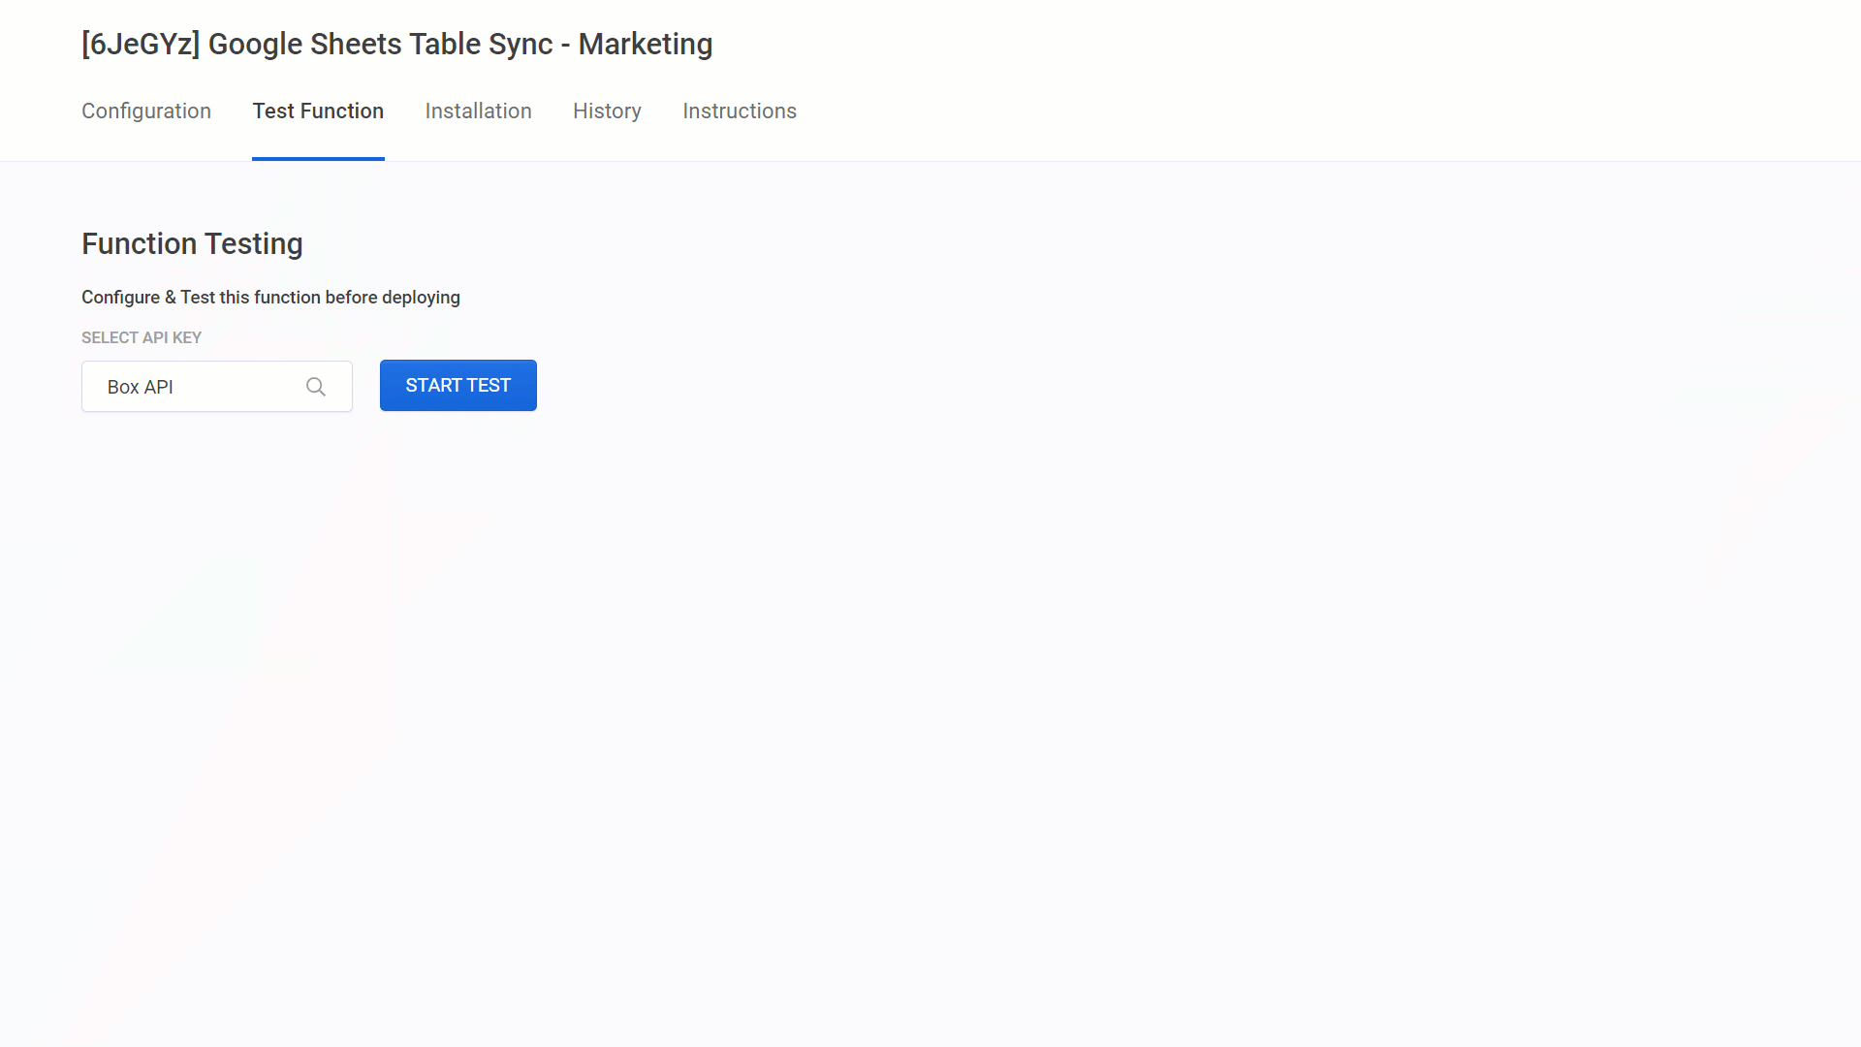
Task: Go to the Installation tab
Action: point(478,111)
